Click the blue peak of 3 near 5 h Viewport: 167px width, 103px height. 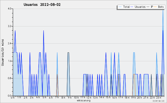43,31
